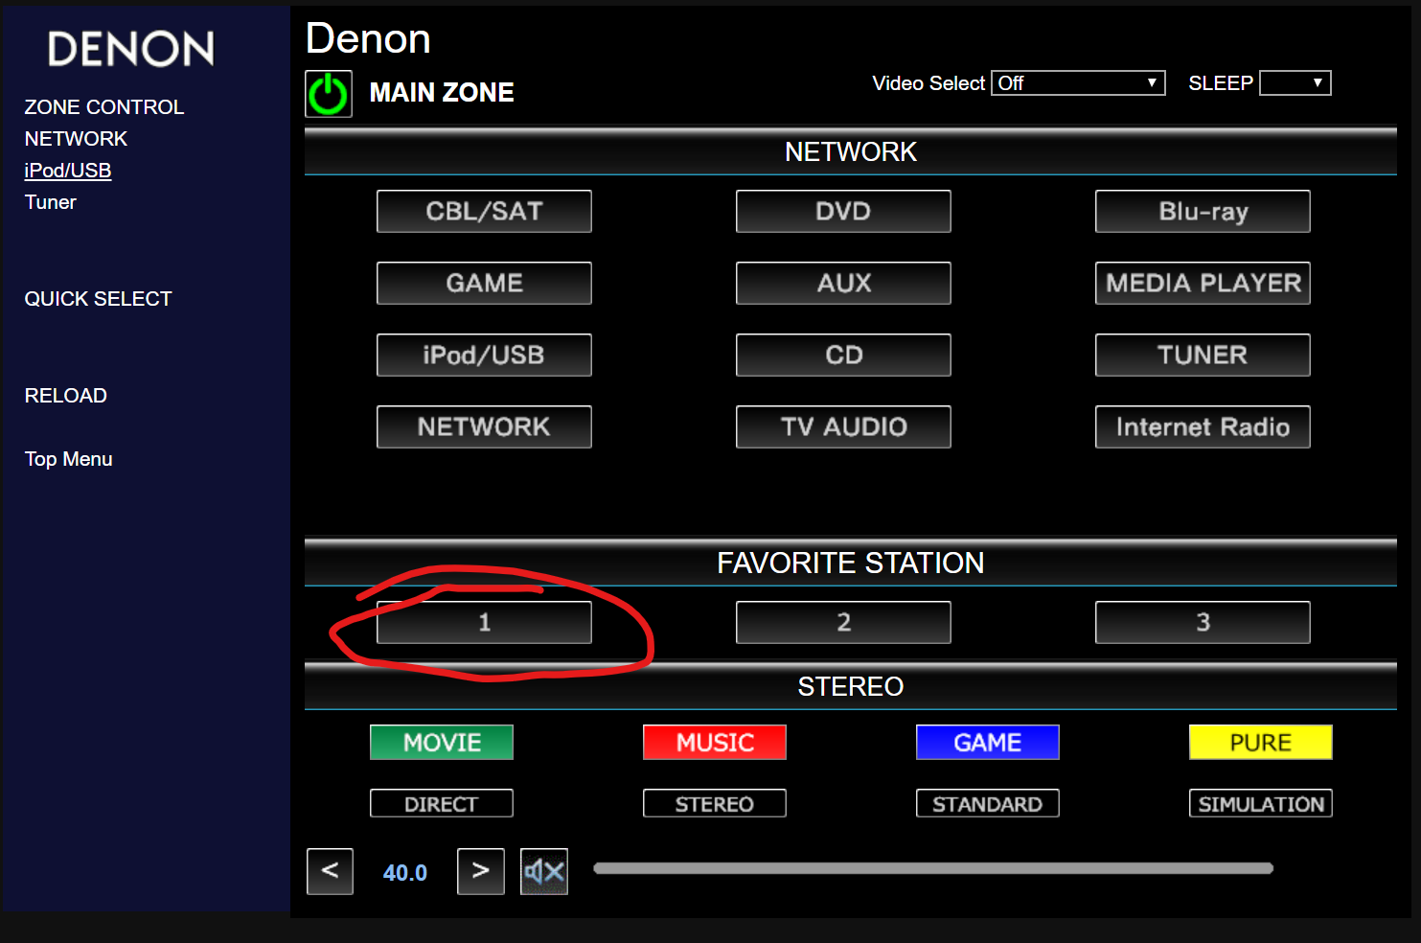Click the DENON logo

point(131,49)
